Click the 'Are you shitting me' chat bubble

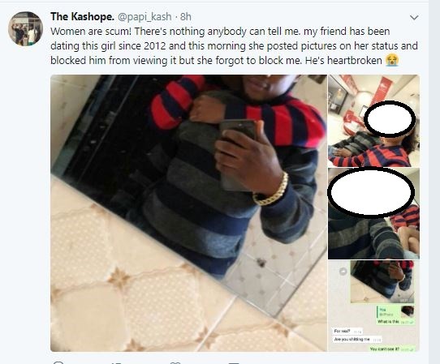356,340
